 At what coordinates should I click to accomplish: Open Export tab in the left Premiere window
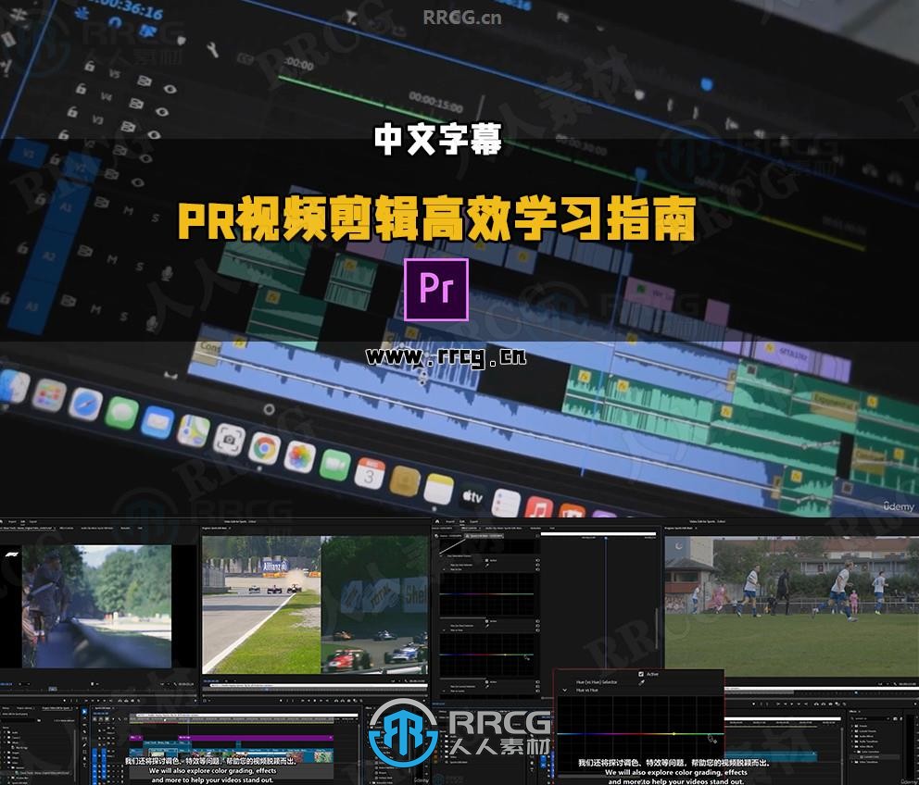[32, 521]
